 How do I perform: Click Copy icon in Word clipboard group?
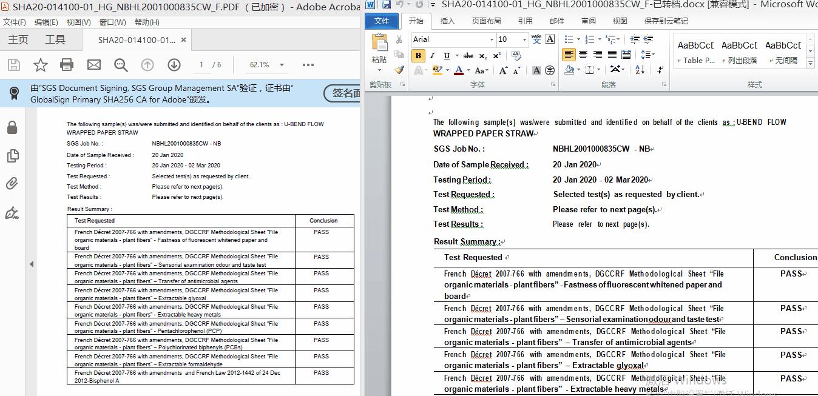click(x=399, y=55)
